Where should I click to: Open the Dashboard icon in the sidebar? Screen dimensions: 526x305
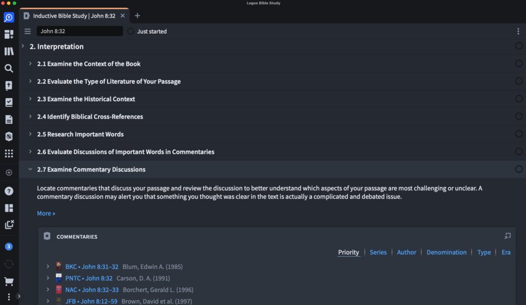pos(8,34)
